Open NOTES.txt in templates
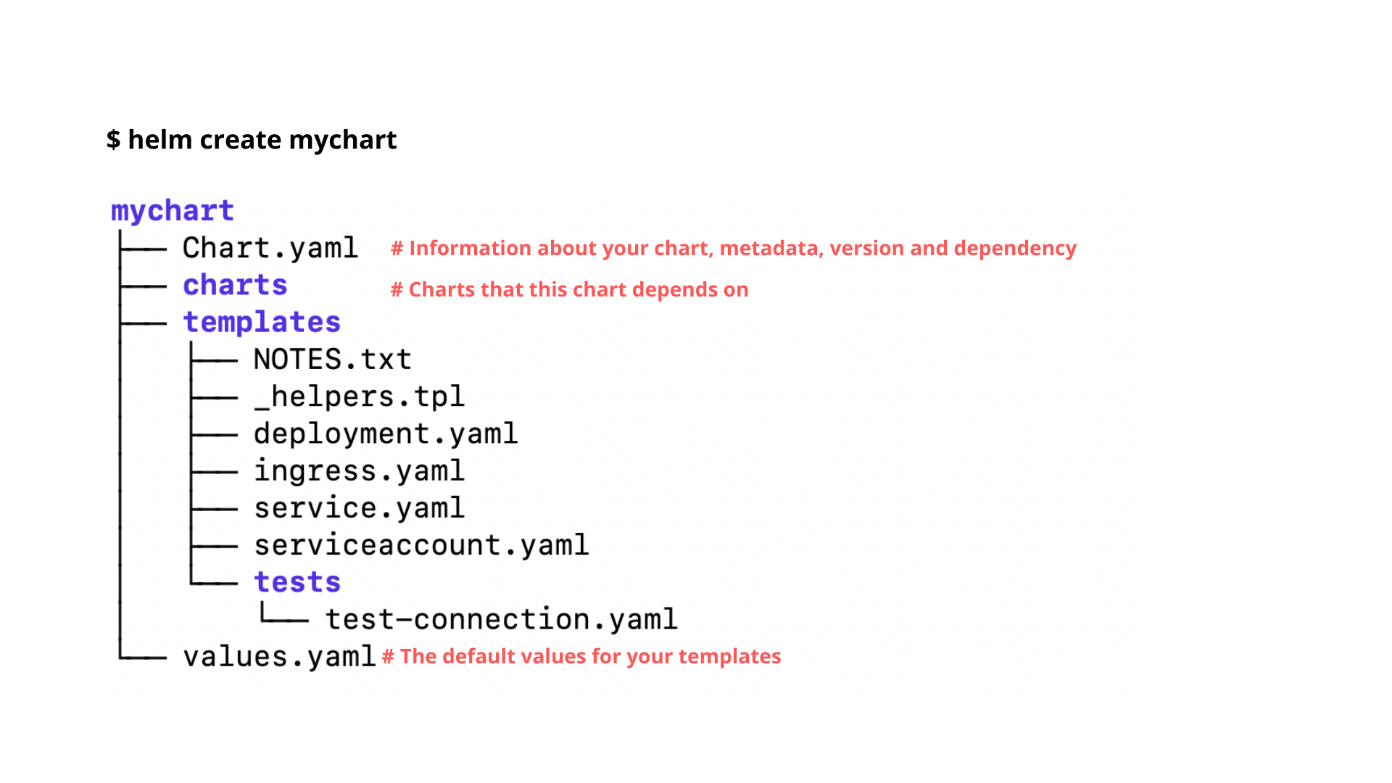The width and height of the screenshot is (1392, 783). 332,360
